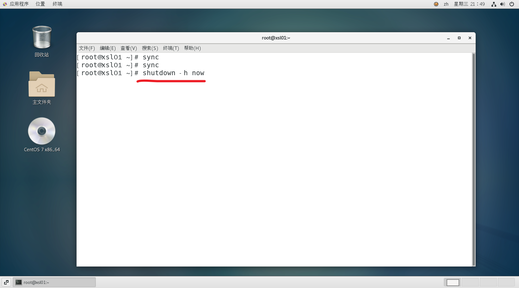Open the 编辑(E) Edit menu in terminal
The width and height of the screenshot is (519, 288).
tap(108, 48)
